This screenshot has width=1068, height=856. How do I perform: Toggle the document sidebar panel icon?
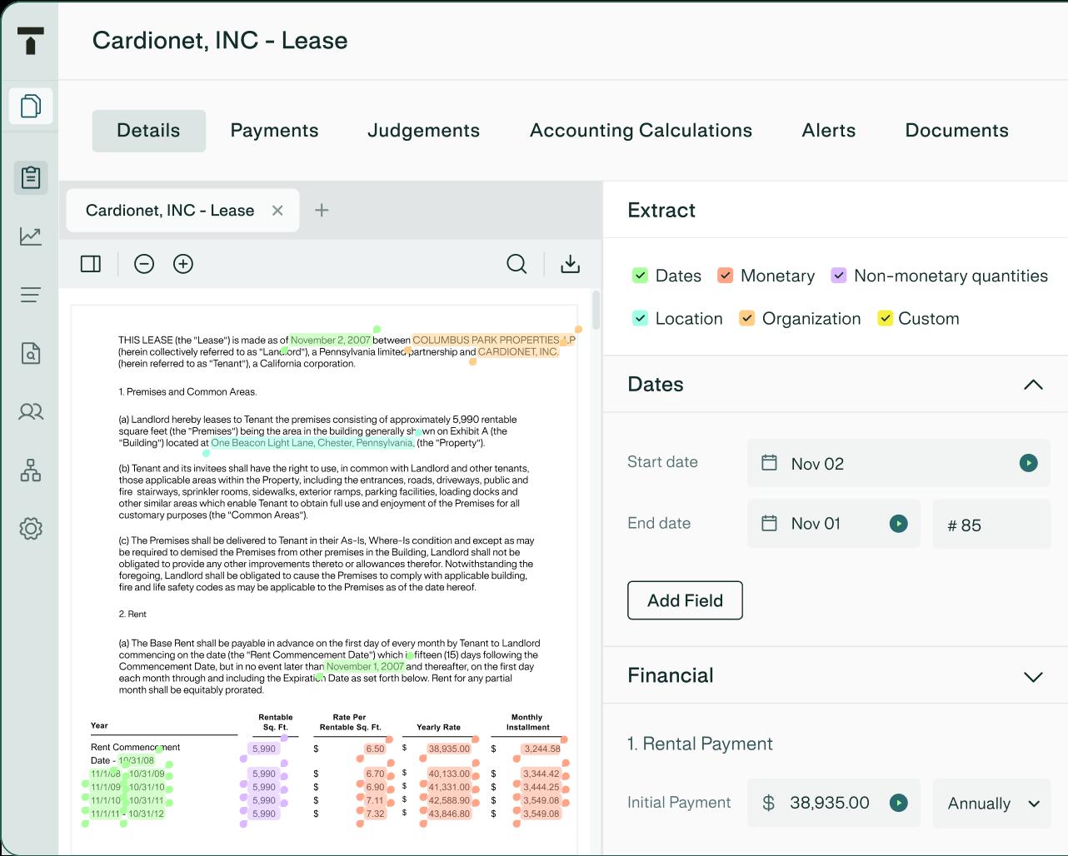click(91, 264)
